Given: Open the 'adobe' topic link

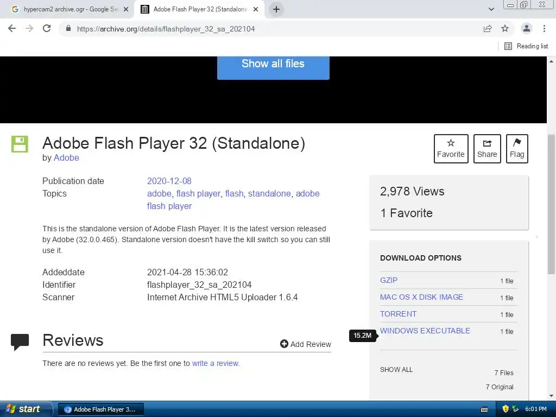Looking at the screenshot, I should point(159,194).
